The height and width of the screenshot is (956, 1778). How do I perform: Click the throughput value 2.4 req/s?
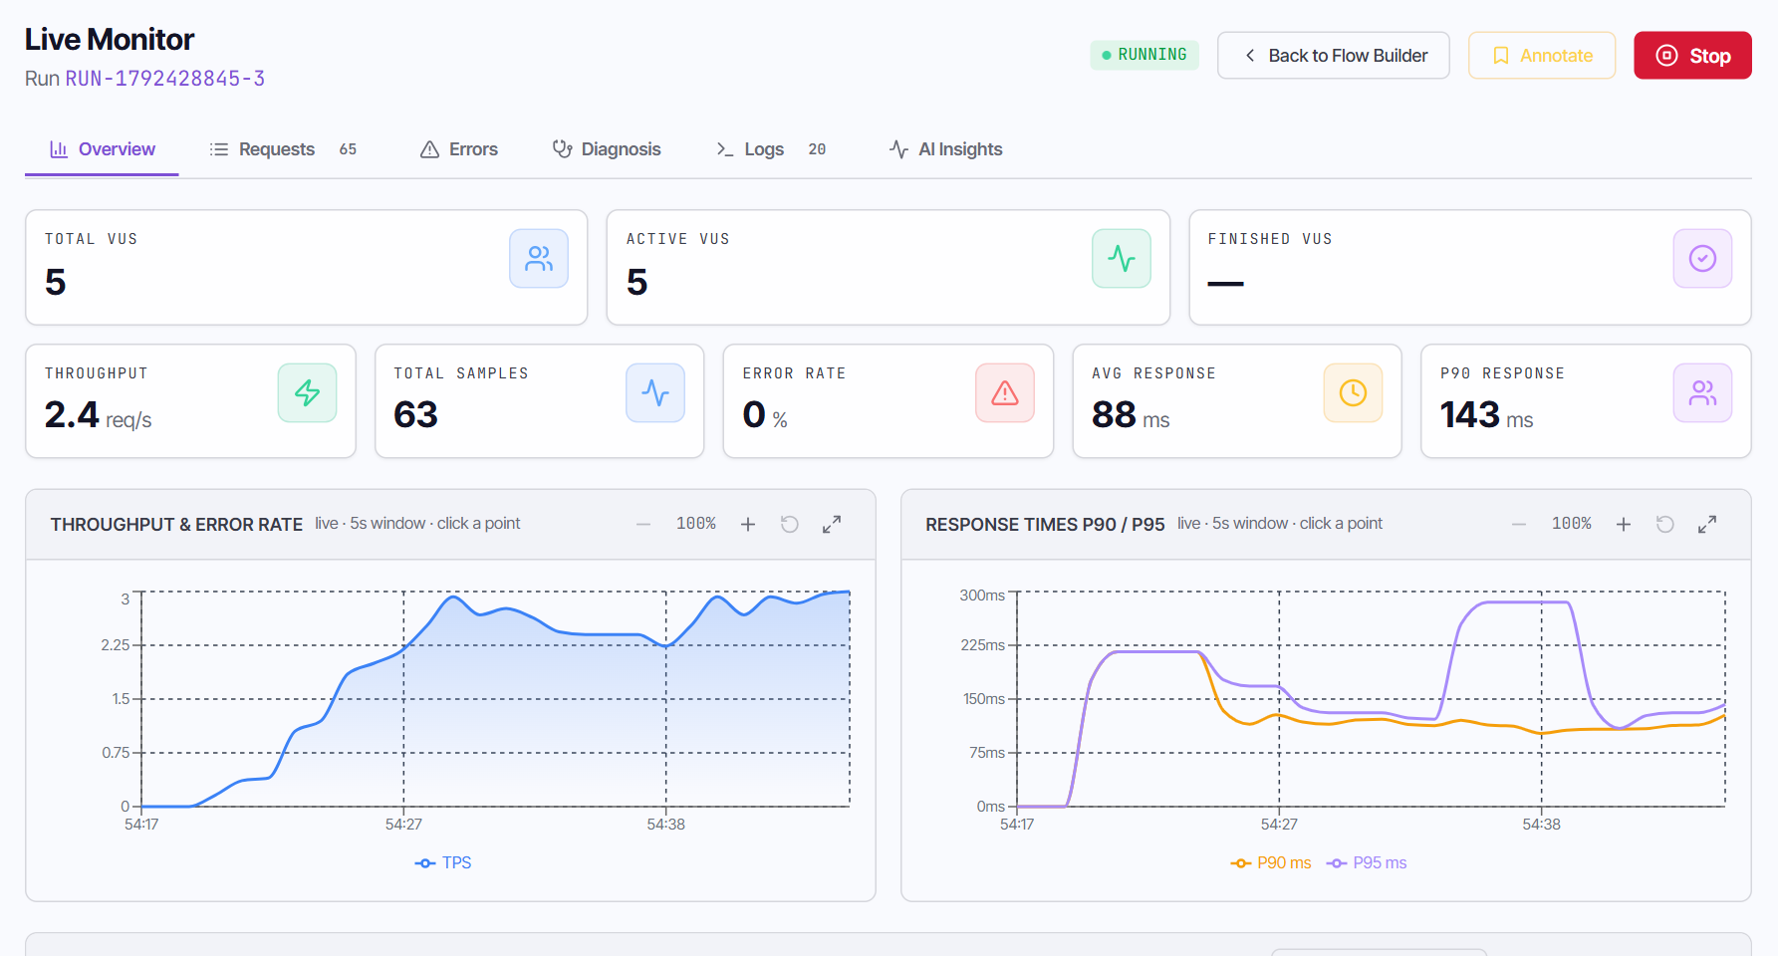pos(99,415)
